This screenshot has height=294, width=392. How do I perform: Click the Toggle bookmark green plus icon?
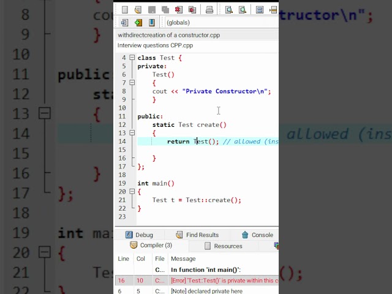138,23
